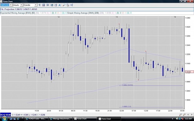This screenshot has height=121, width=194.
Task: Click the line chart icon left of 'A' icon
Action: [56, 5]
